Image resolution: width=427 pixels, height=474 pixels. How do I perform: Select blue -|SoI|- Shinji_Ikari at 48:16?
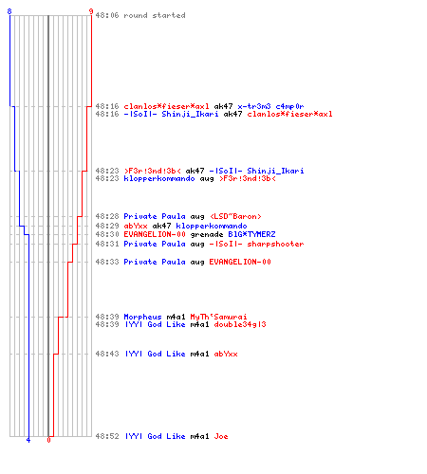tap(171, 114)
